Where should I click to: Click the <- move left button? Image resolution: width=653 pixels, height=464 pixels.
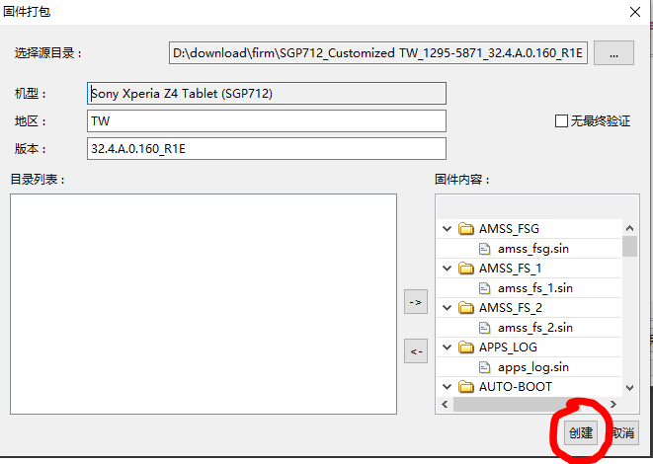pos(416,351)
